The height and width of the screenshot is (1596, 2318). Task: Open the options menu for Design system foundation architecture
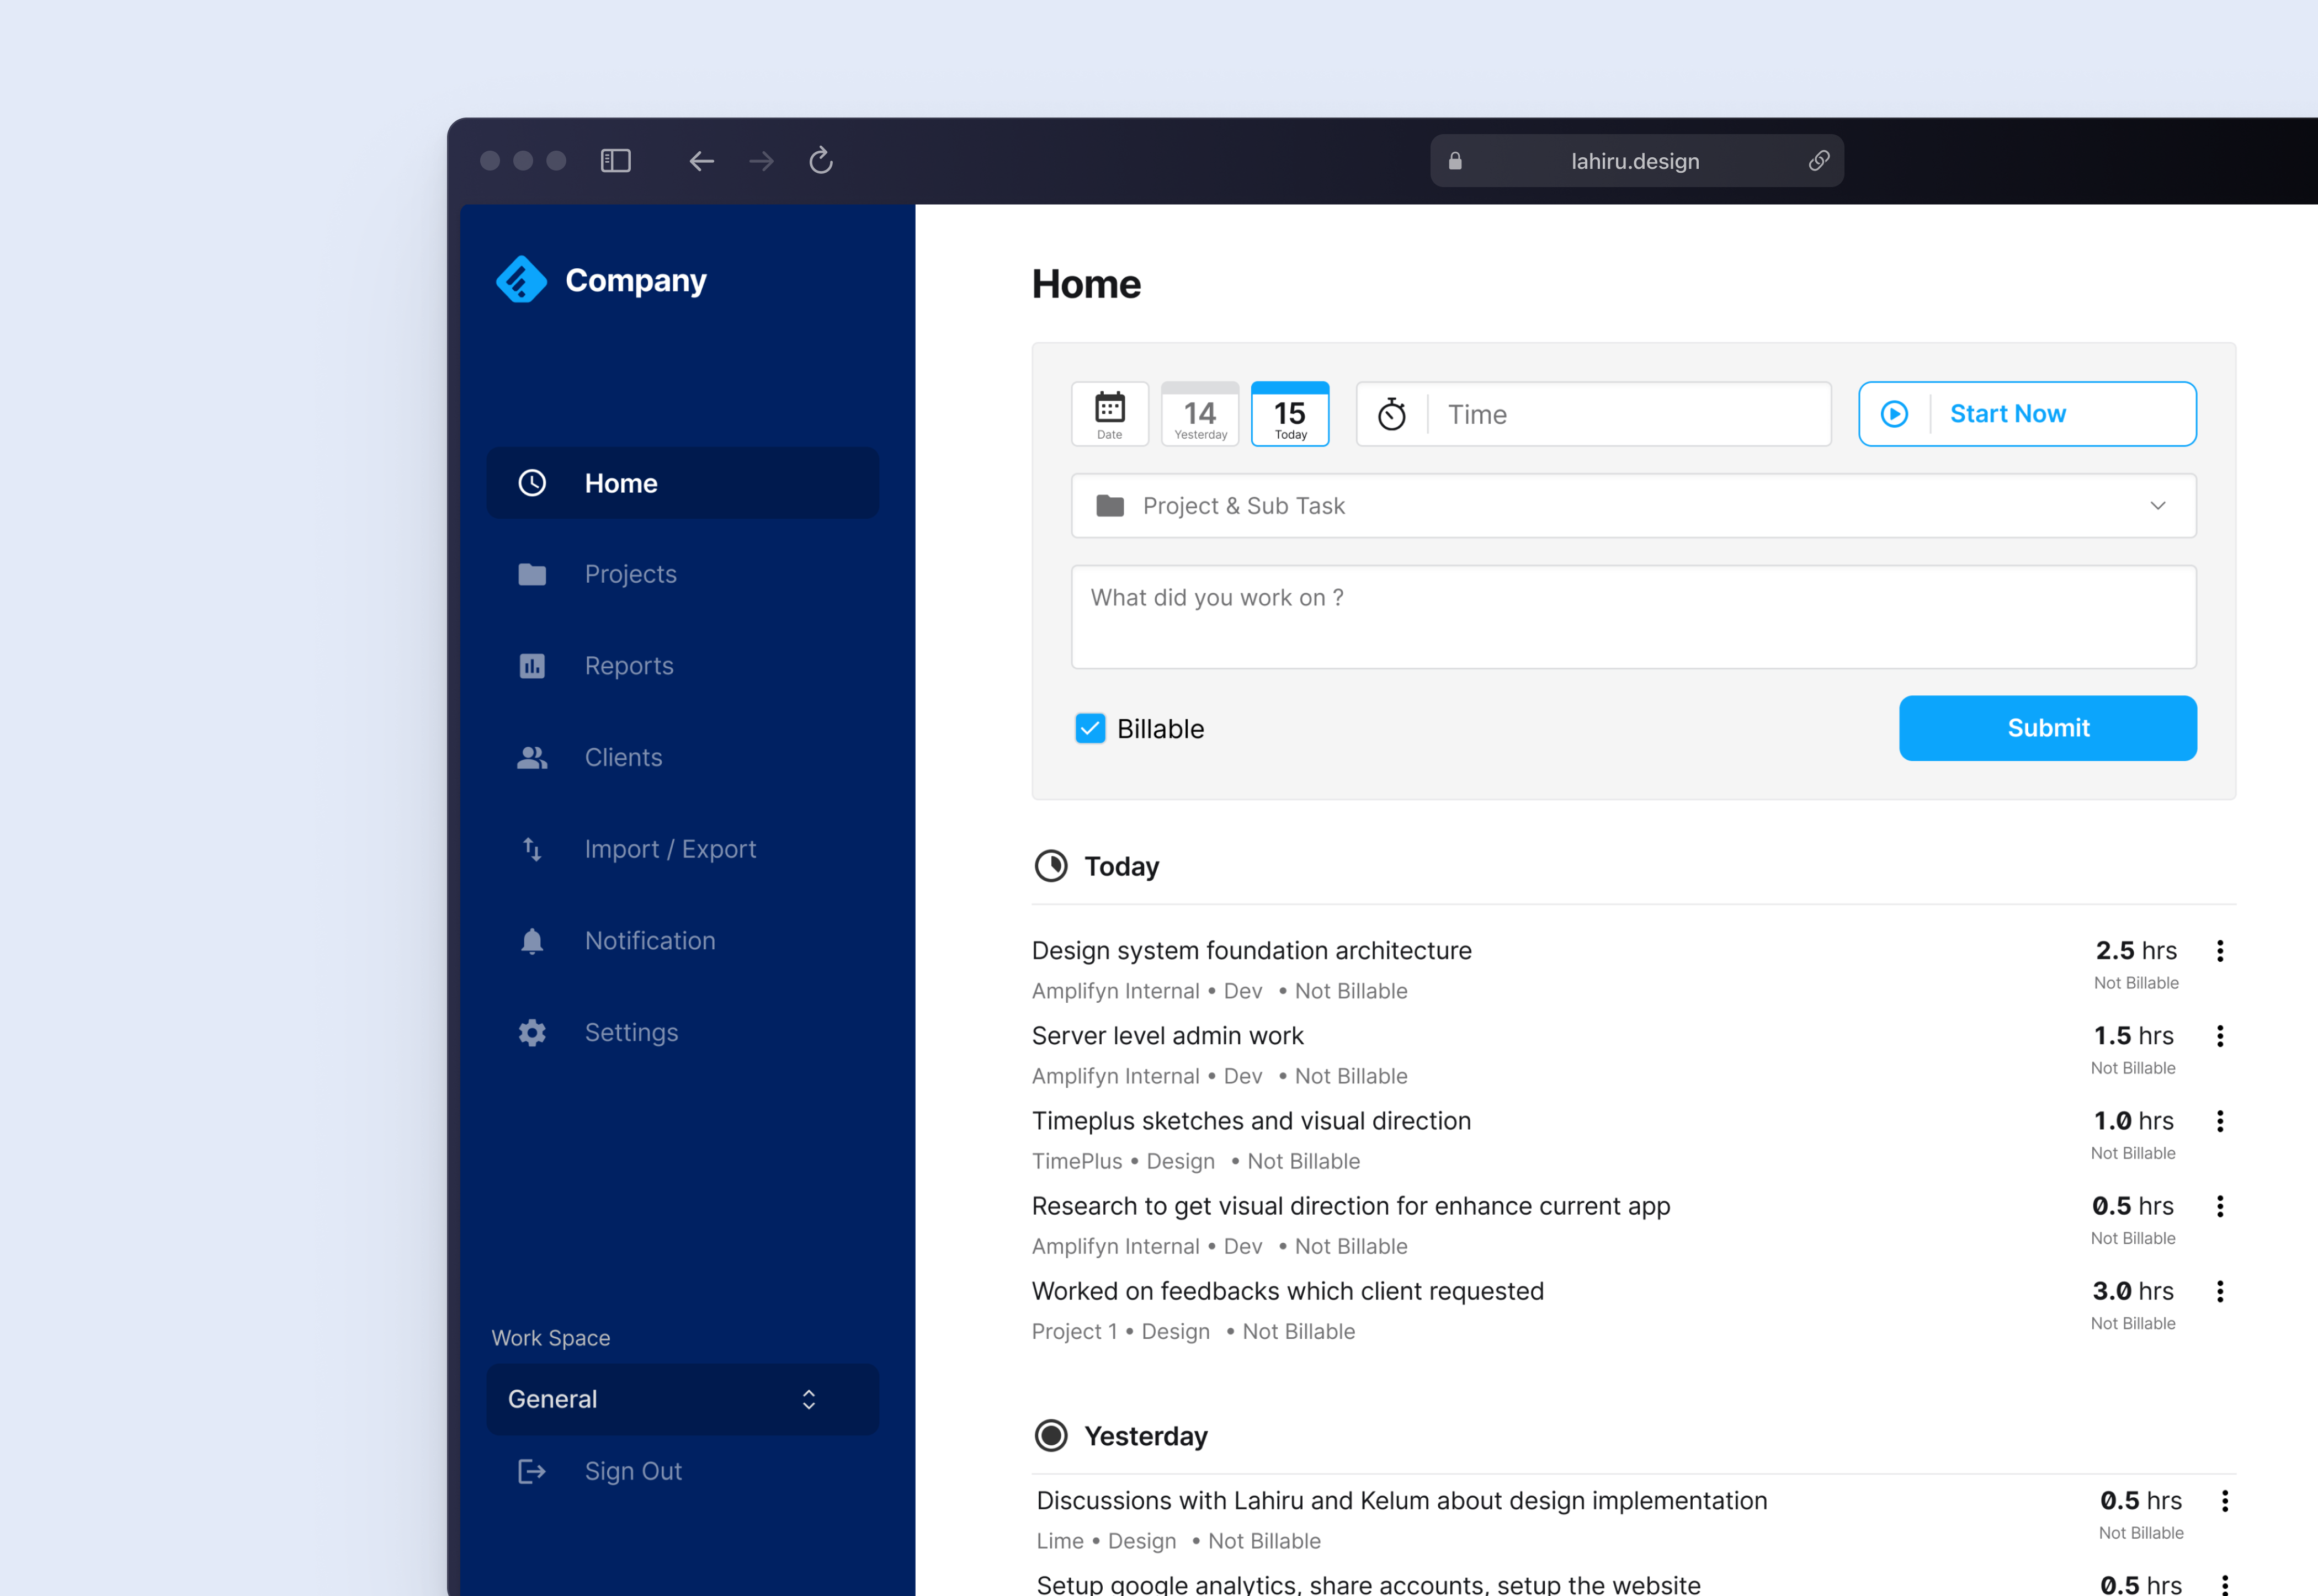click(2220, 951)
